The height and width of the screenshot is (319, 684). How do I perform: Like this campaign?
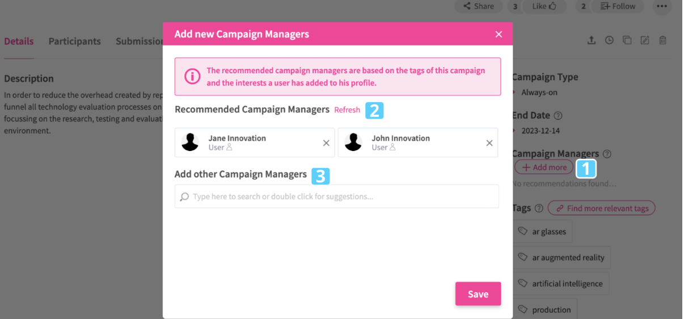(544, 6)
